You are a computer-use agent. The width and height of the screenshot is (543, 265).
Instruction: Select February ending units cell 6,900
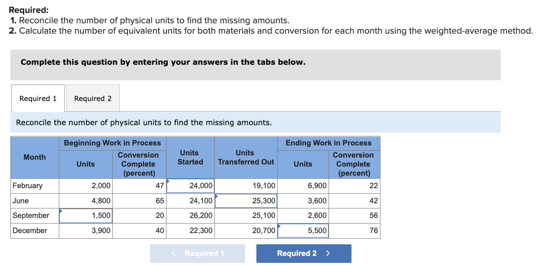(303, 186)
